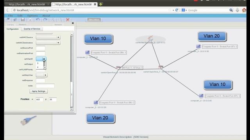Click the search magnifier in Google box

coord(231,10)
